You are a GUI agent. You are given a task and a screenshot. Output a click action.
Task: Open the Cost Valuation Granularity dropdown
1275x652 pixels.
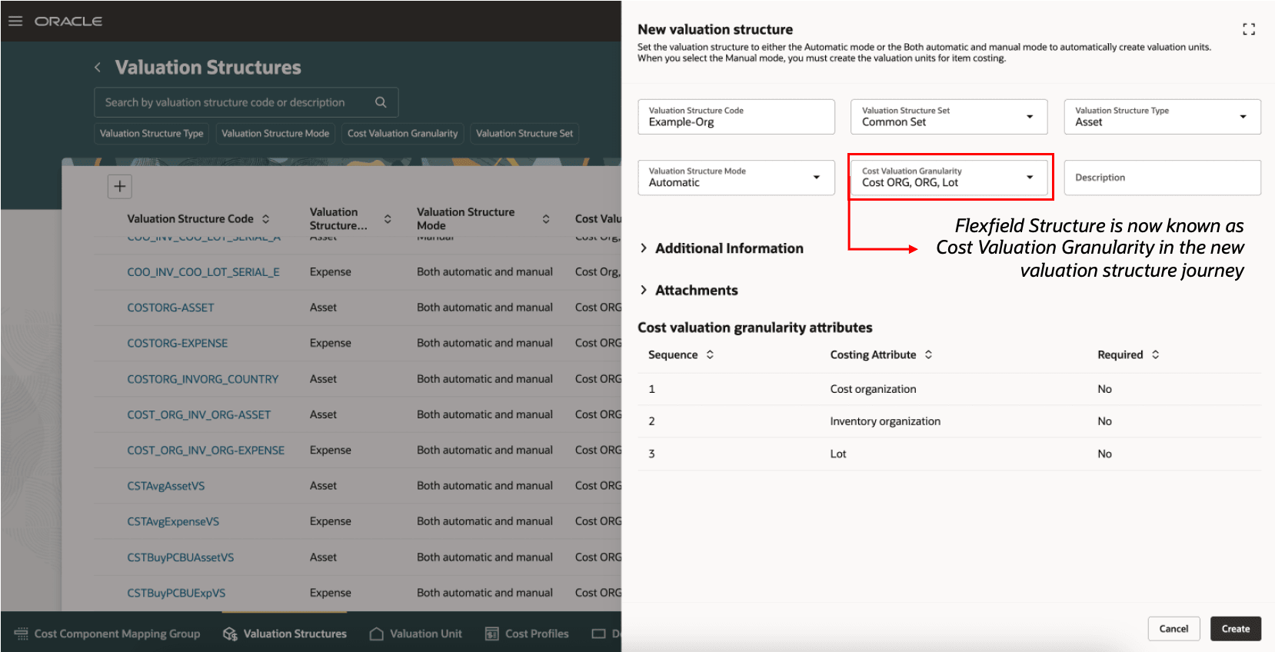click(1030, 178)
